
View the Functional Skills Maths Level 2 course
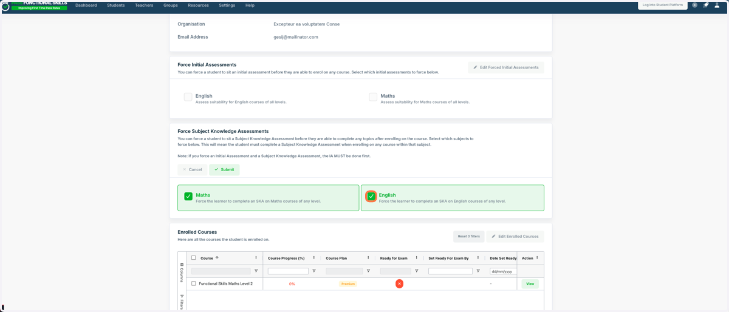click(x=530, y=283)
